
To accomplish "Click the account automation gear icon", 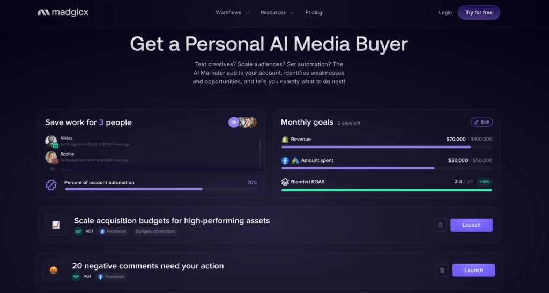I will 51,185.
